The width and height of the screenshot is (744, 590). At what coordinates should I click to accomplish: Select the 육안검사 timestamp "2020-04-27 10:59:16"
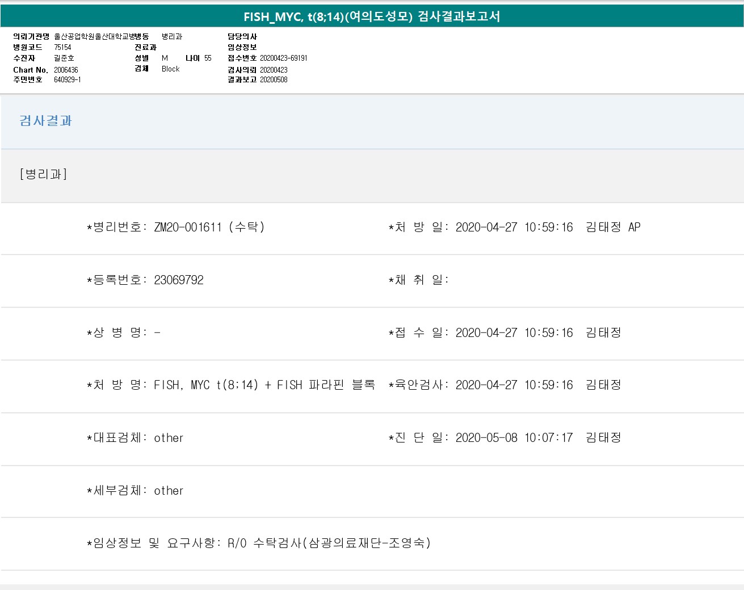coord(514,385)
